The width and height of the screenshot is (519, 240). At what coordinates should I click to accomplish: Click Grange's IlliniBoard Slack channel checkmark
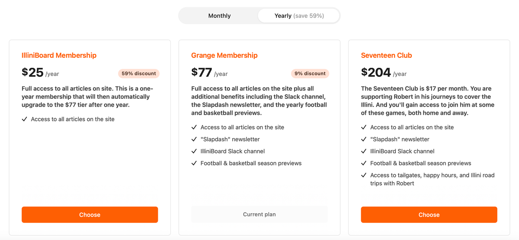[x=194, y=152]
